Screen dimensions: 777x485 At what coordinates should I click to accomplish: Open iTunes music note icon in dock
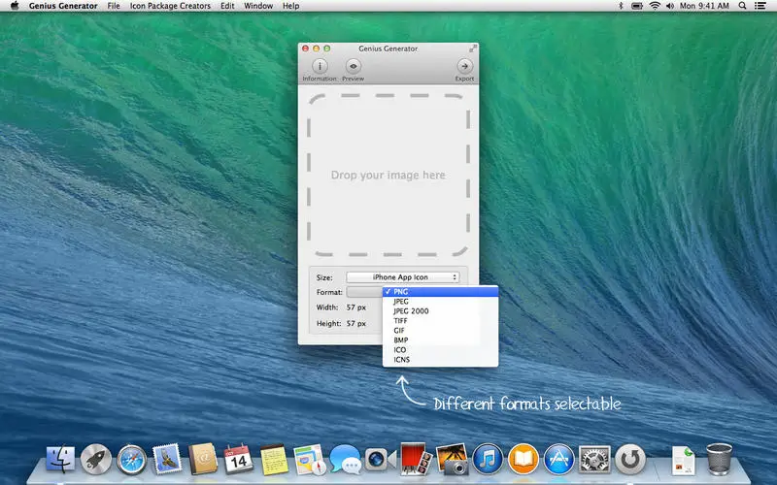pyautogui.click(x=488, y=459)
